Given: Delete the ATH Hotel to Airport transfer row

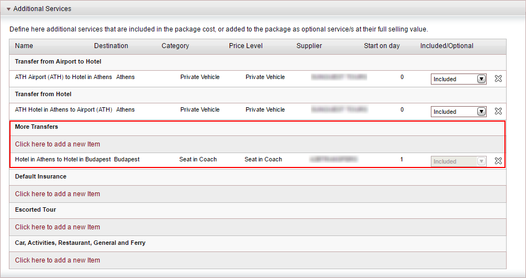Looking at the screenshot, I should [x=498, y=111].
